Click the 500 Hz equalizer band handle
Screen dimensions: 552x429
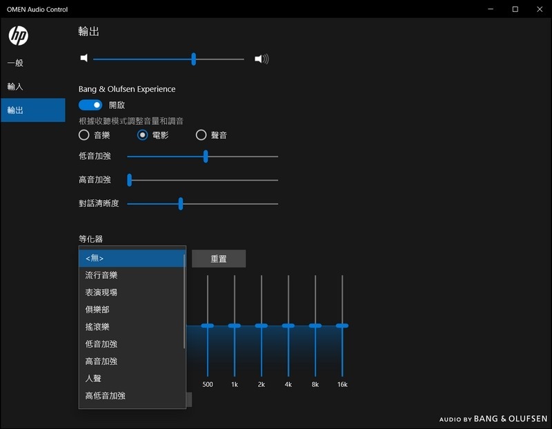[208, 326]
